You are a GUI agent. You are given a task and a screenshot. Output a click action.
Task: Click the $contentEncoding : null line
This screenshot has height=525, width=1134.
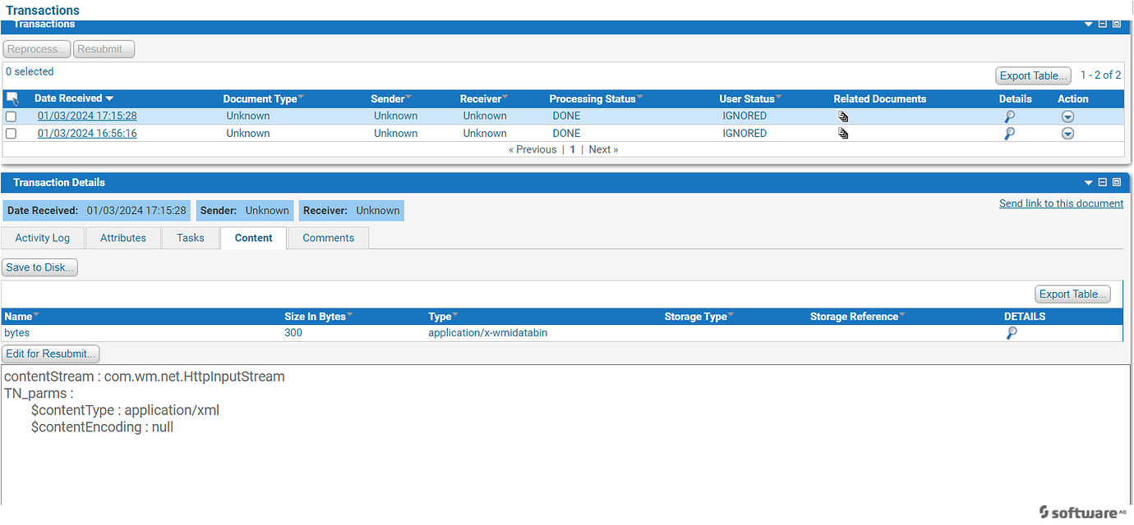pyautogui.click(x=102, y=427)
